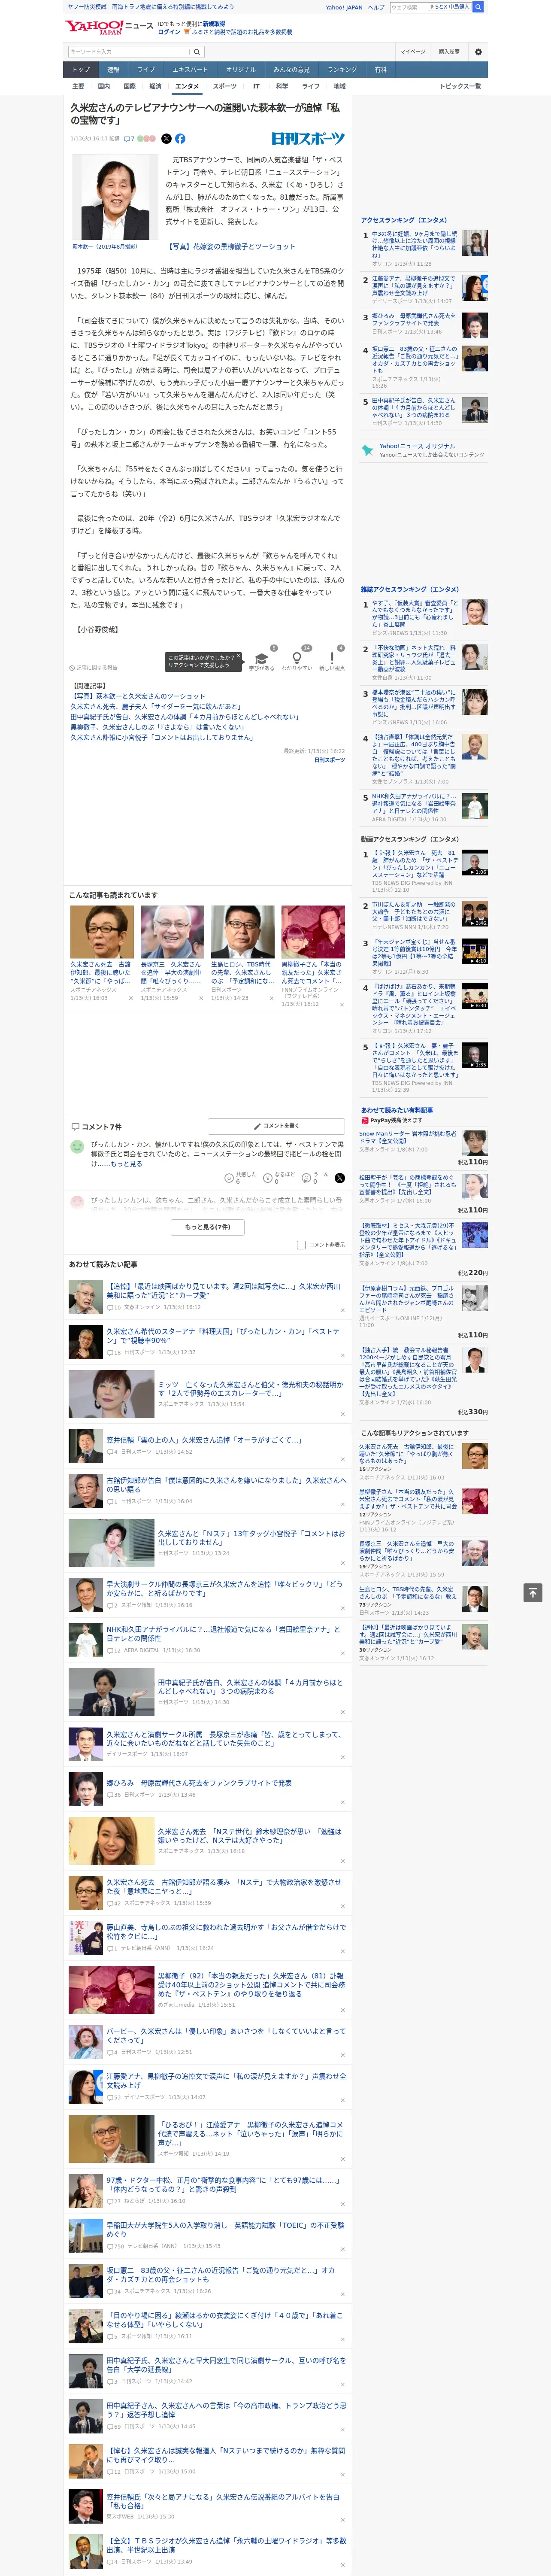The width and height of the screenshot is (551, 2576).
Task: Click うーん reaction on first comment
Action: (x=316, y=1178)
